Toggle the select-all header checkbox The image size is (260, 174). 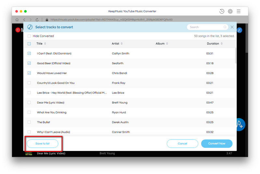click(x=29, y=44)
